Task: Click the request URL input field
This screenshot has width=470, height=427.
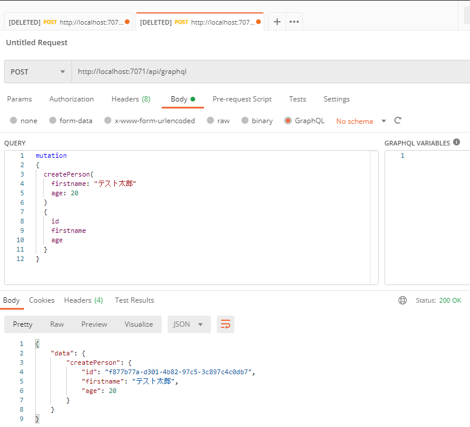Action: (x=271, y=72)
